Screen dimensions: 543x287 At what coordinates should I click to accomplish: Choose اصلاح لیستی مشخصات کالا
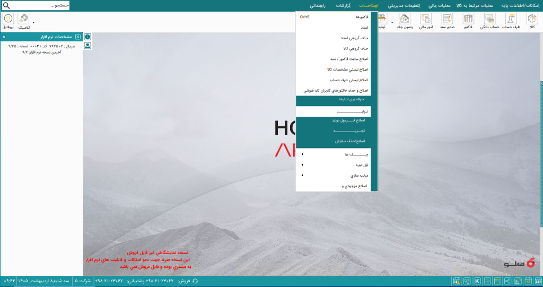tap(333, 69)
